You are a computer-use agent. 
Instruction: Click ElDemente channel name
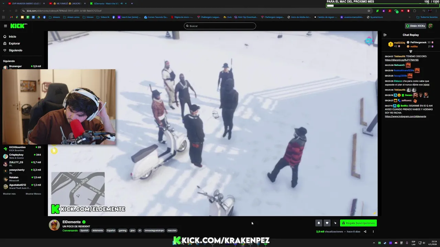(x=71, y=222)
